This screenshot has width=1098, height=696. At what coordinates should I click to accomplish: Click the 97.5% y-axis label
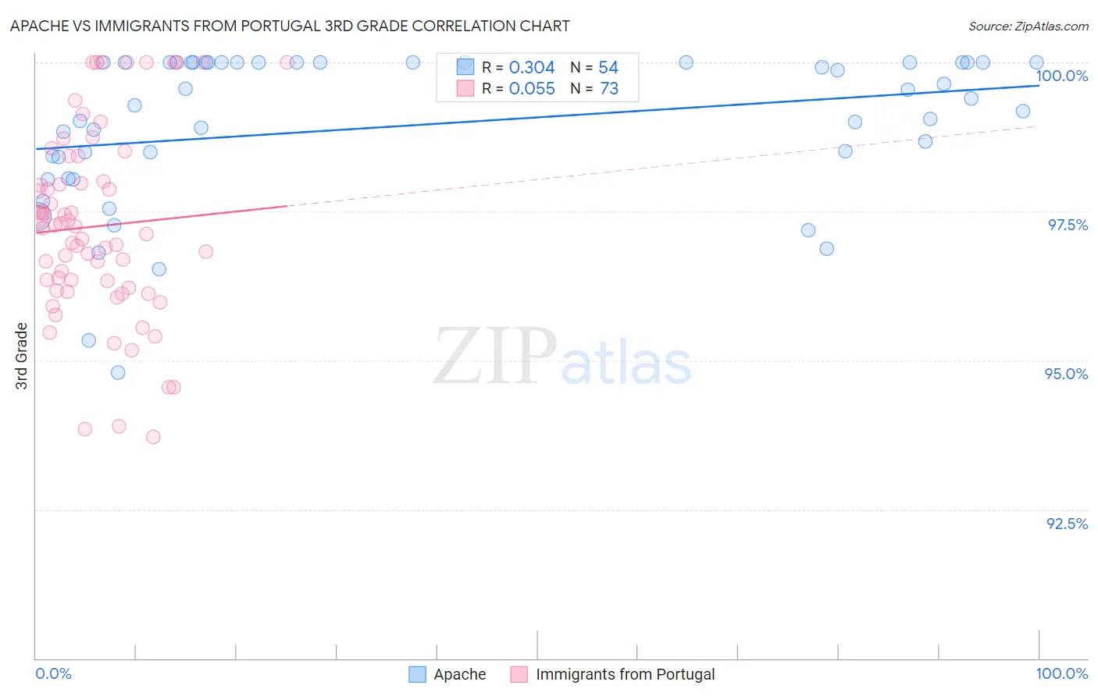[1068, 225]
